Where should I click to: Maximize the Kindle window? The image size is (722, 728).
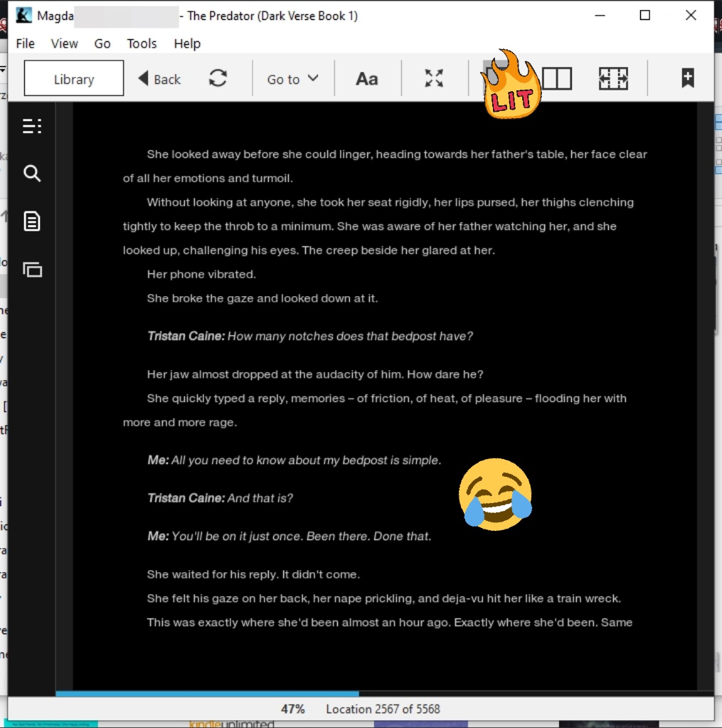tap(644, 16)
